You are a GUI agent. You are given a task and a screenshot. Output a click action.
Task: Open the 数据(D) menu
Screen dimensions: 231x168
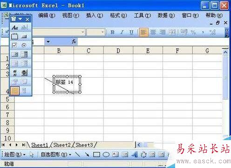click(166, 15)
